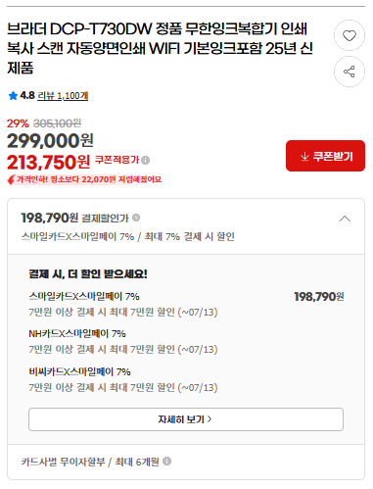Select 비씨카드X스마일페이 7% discount option
The width and height of the screenshot is (373, 489).
123,379
